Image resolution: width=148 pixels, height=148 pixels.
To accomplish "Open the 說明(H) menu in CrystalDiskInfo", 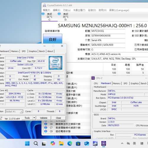I will click(x=103, y=10).
